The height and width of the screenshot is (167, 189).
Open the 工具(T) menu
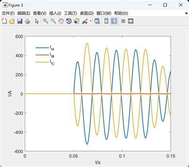[x=71, y=13]
